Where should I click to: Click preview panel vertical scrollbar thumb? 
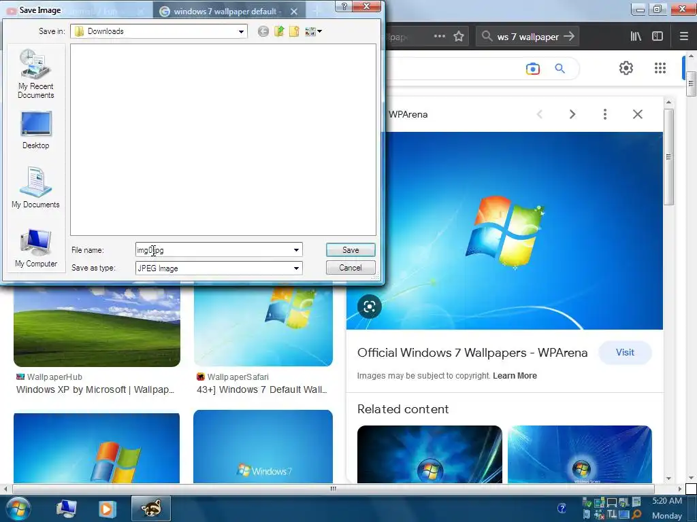click(668, 156)
